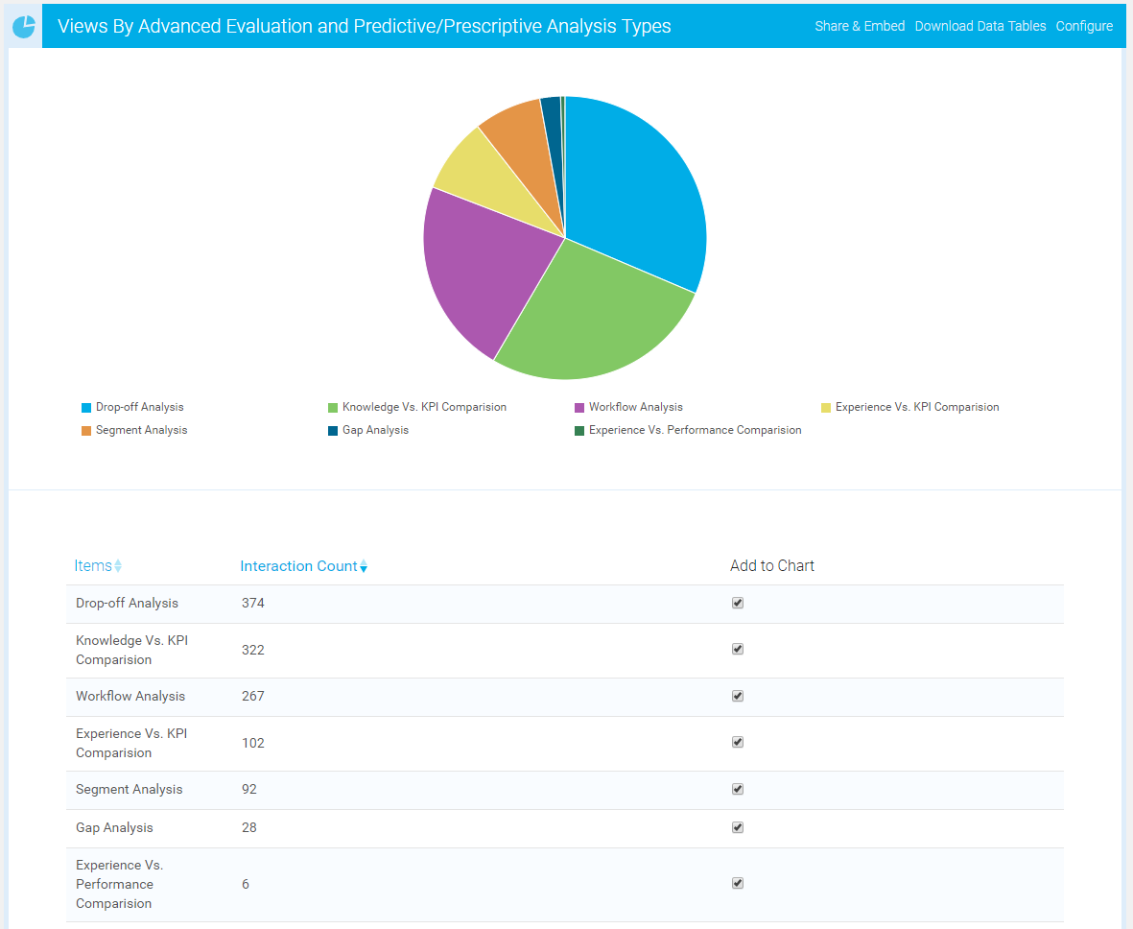Open the Share & Embed option
This screenshot has height=929, width=1133.
pyautogui.click(x=860, y=26)
